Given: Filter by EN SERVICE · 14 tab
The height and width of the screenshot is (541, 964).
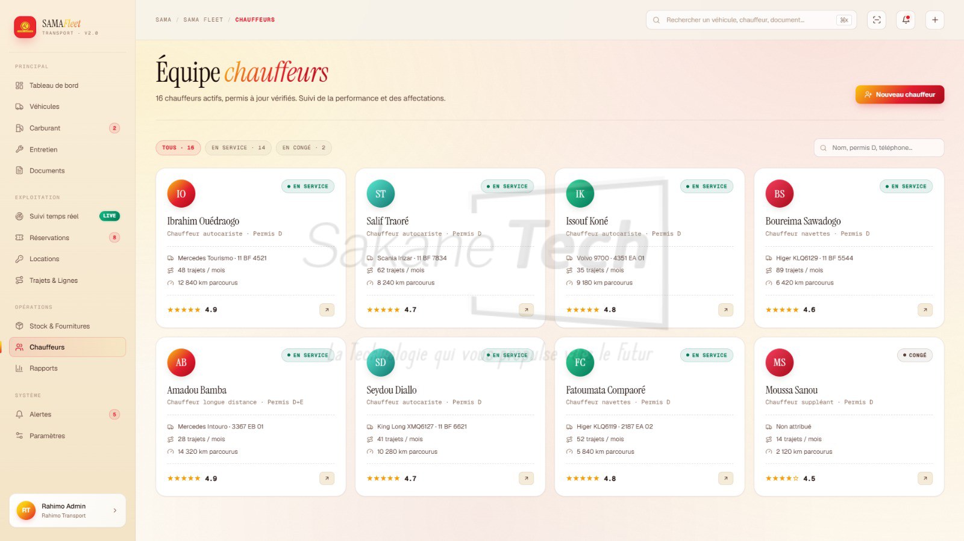Looking at the screenshot, I should [238, 147].
